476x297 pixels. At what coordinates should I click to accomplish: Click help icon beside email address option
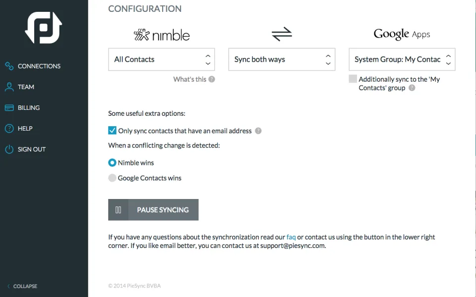tap(258, 131)
